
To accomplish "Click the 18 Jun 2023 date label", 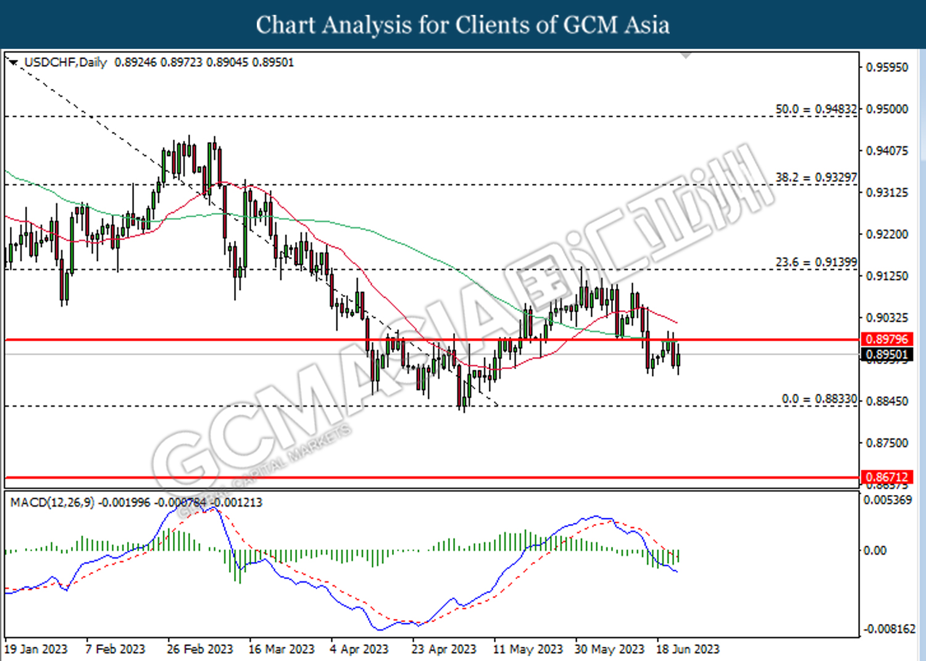I will (688, 649).
